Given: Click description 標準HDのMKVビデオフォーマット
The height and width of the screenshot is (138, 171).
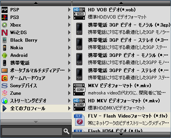Looking at the screenshot, I should click(116, 108).
